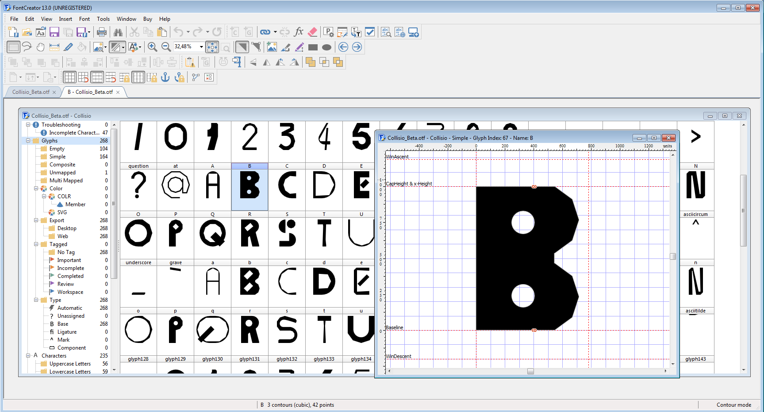Image resolution: width=764 pixels, height=412 pixels.
Task: Switch to the Collisio_Beta.otf overview tab
Action: tap(31, 92)
